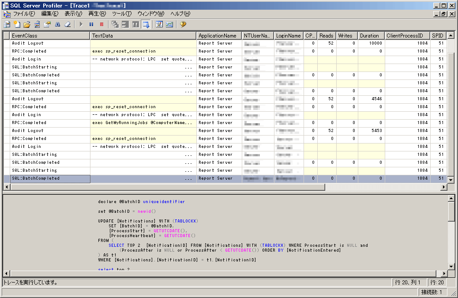Click the uniqueidentifier keyword in SQL pane
The width and height of the screenshot is (458, 298).
(164, 202)
